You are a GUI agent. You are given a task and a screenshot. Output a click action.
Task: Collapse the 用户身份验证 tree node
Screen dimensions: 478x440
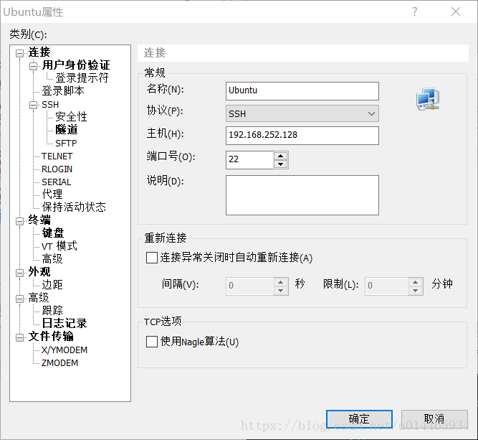click(33, 66)
